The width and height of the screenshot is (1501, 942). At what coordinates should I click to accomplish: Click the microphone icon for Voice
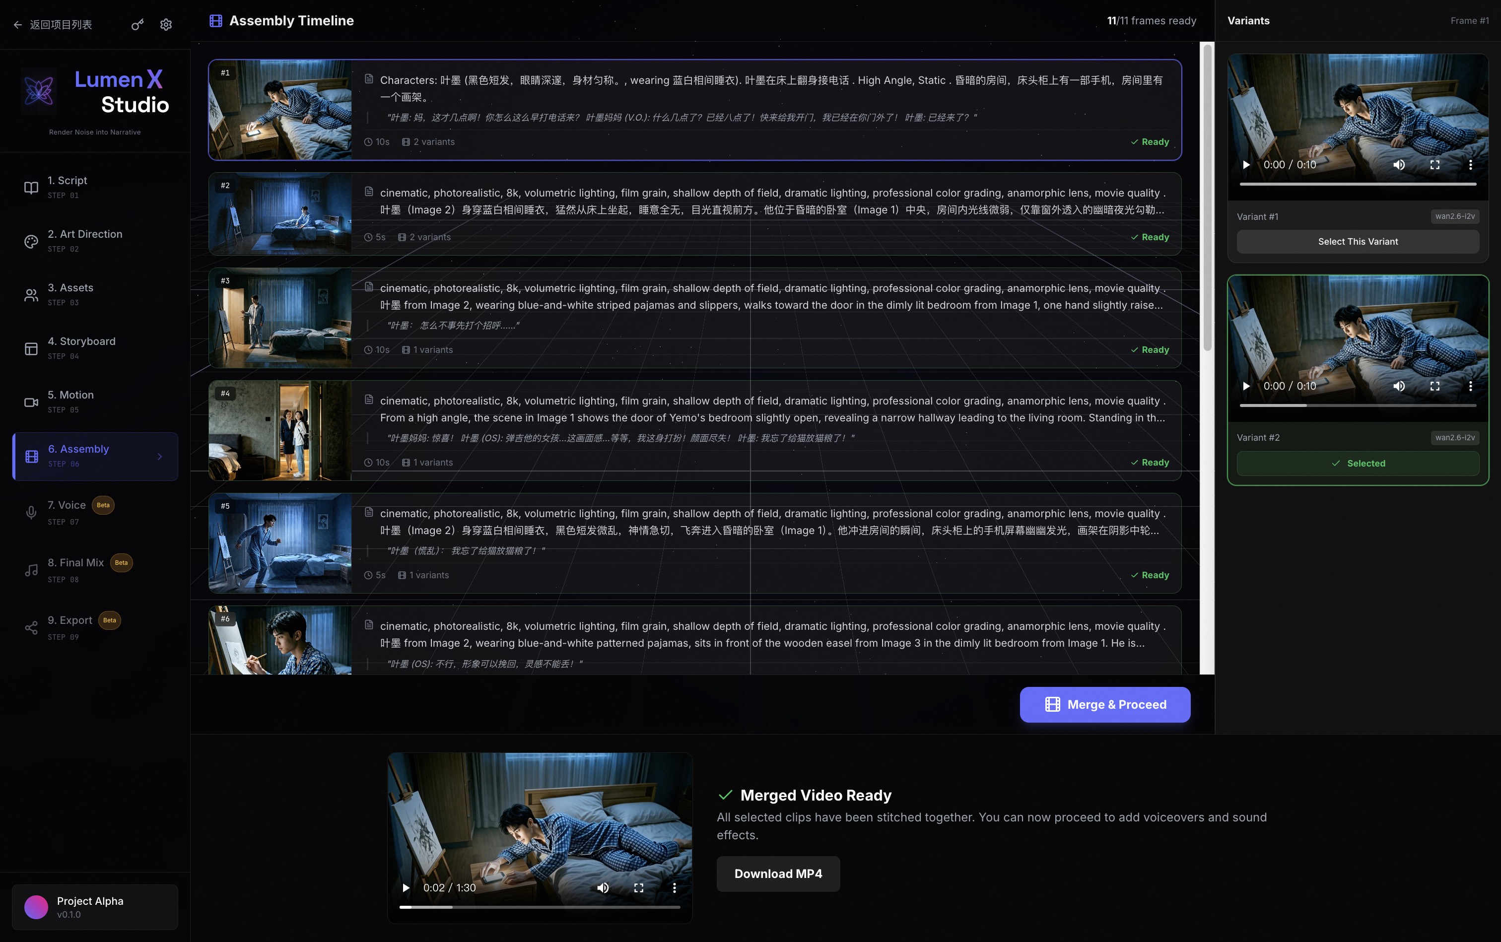pyautogui.click(x=31, y=512)
